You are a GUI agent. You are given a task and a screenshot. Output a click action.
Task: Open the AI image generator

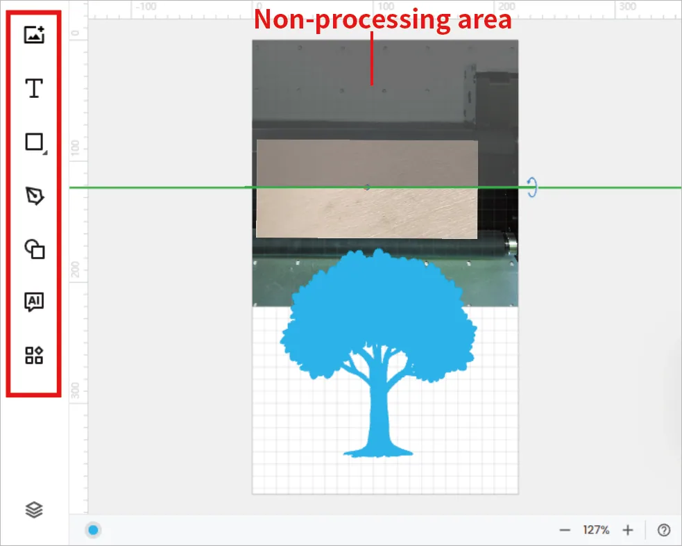point(34,301)
